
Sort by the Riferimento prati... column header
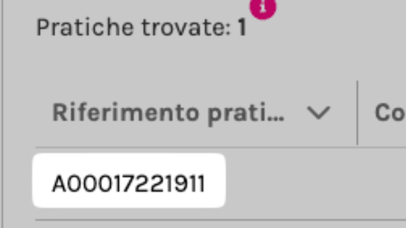[x=168, y=113]
